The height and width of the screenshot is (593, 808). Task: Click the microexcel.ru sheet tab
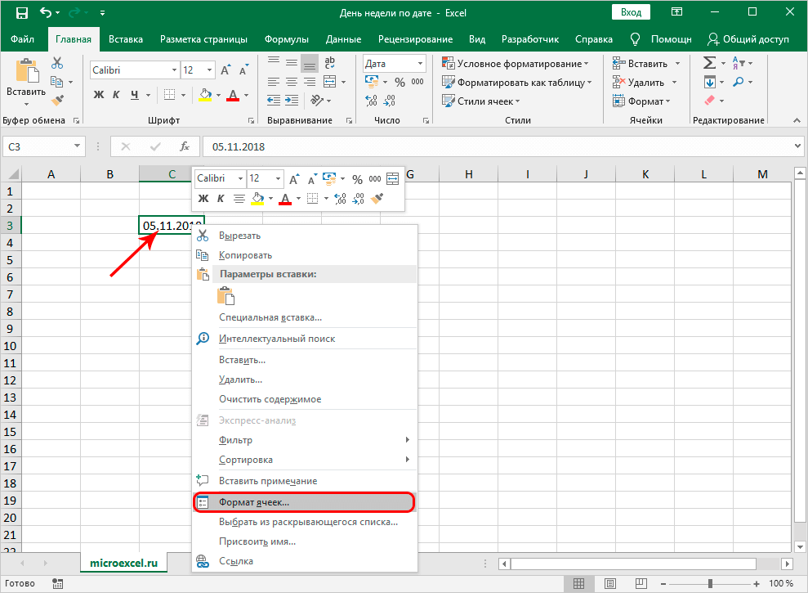[x=123, y=564]
